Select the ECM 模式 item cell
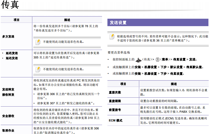 pyautogui.click(x=123, y=120)
